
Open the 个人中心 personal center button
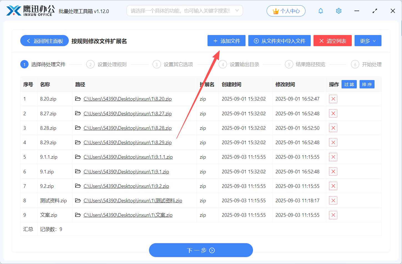point(286,11)
